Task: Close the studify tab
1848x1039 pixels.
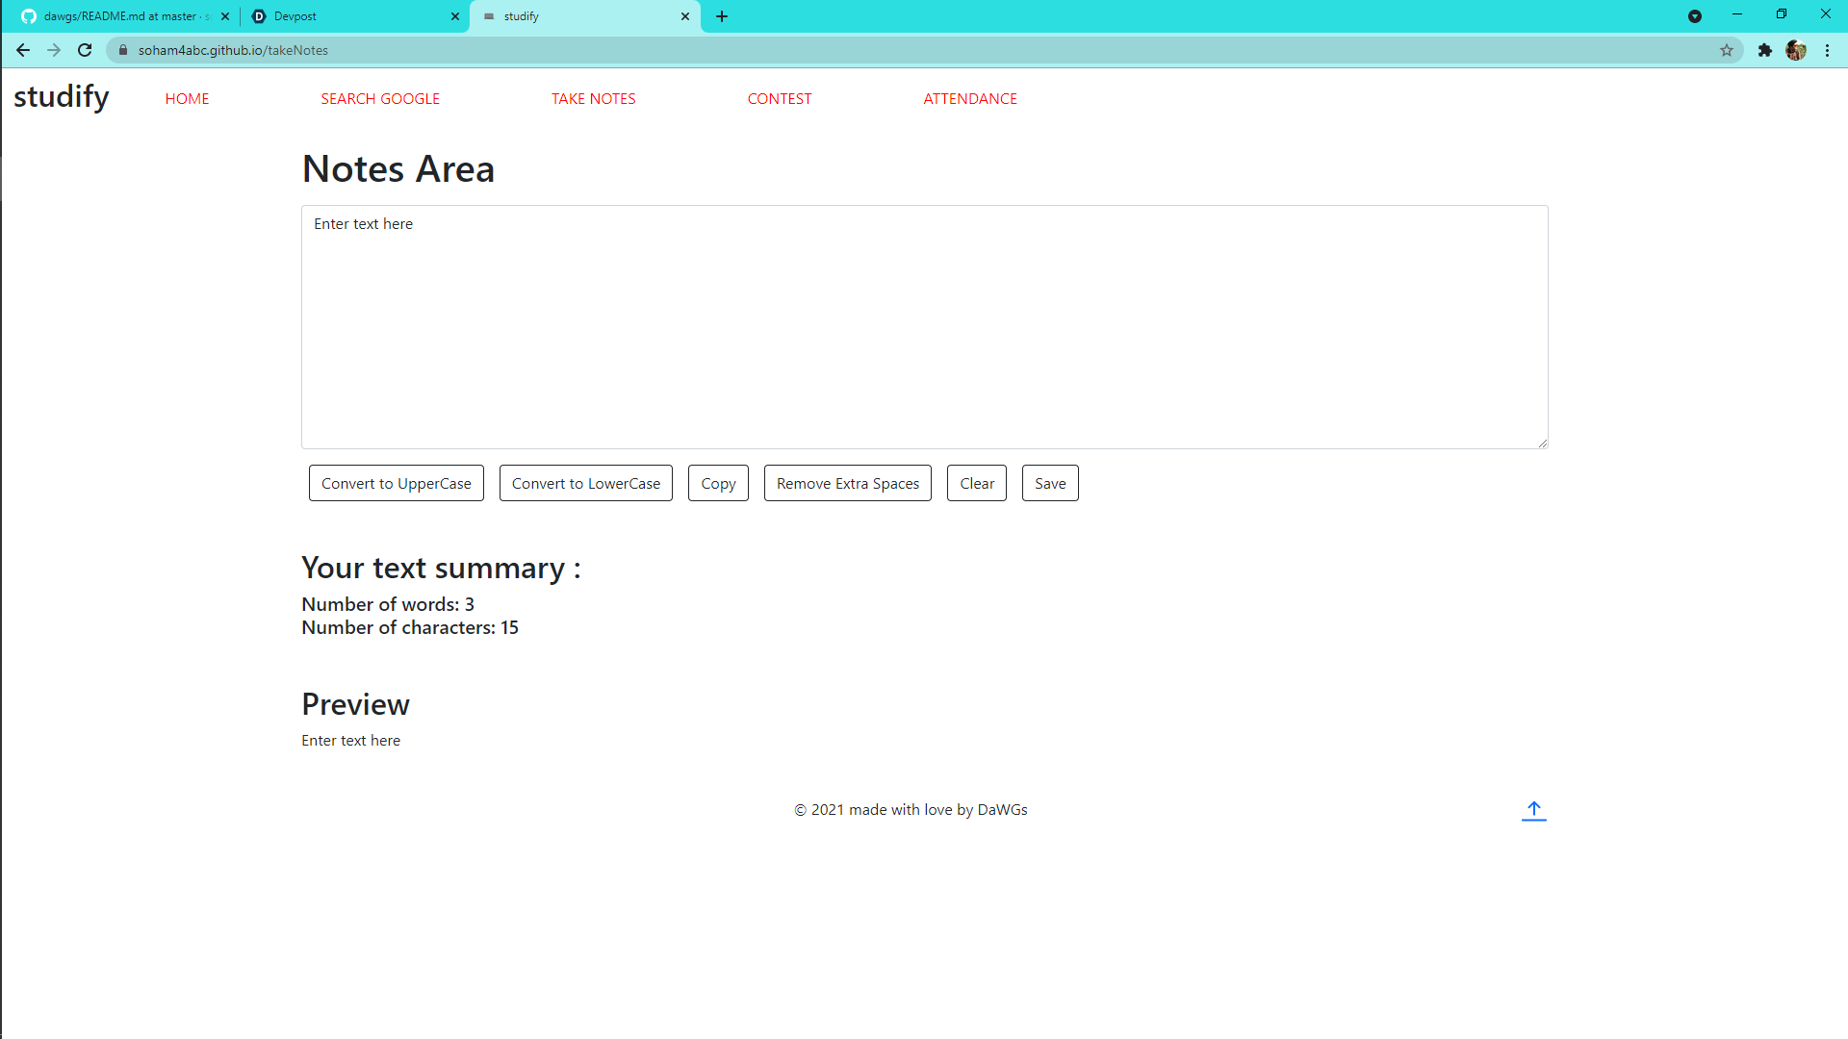Action: (x=685, y=16)
